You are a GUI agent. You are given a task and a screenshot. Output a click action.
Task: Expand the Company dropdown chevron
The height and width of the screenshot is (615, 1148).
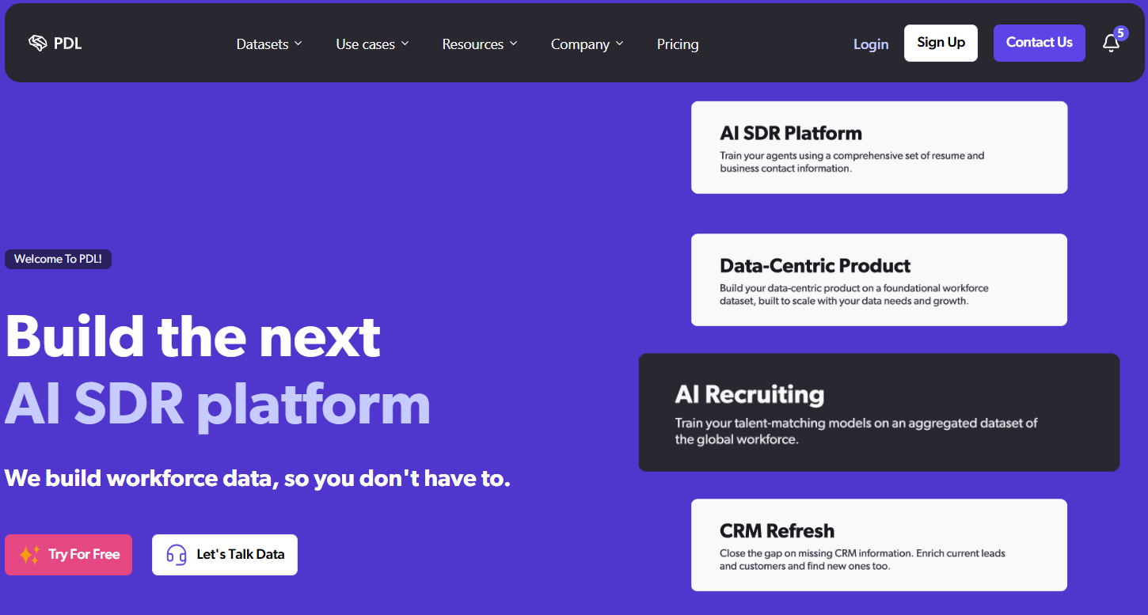619,44
